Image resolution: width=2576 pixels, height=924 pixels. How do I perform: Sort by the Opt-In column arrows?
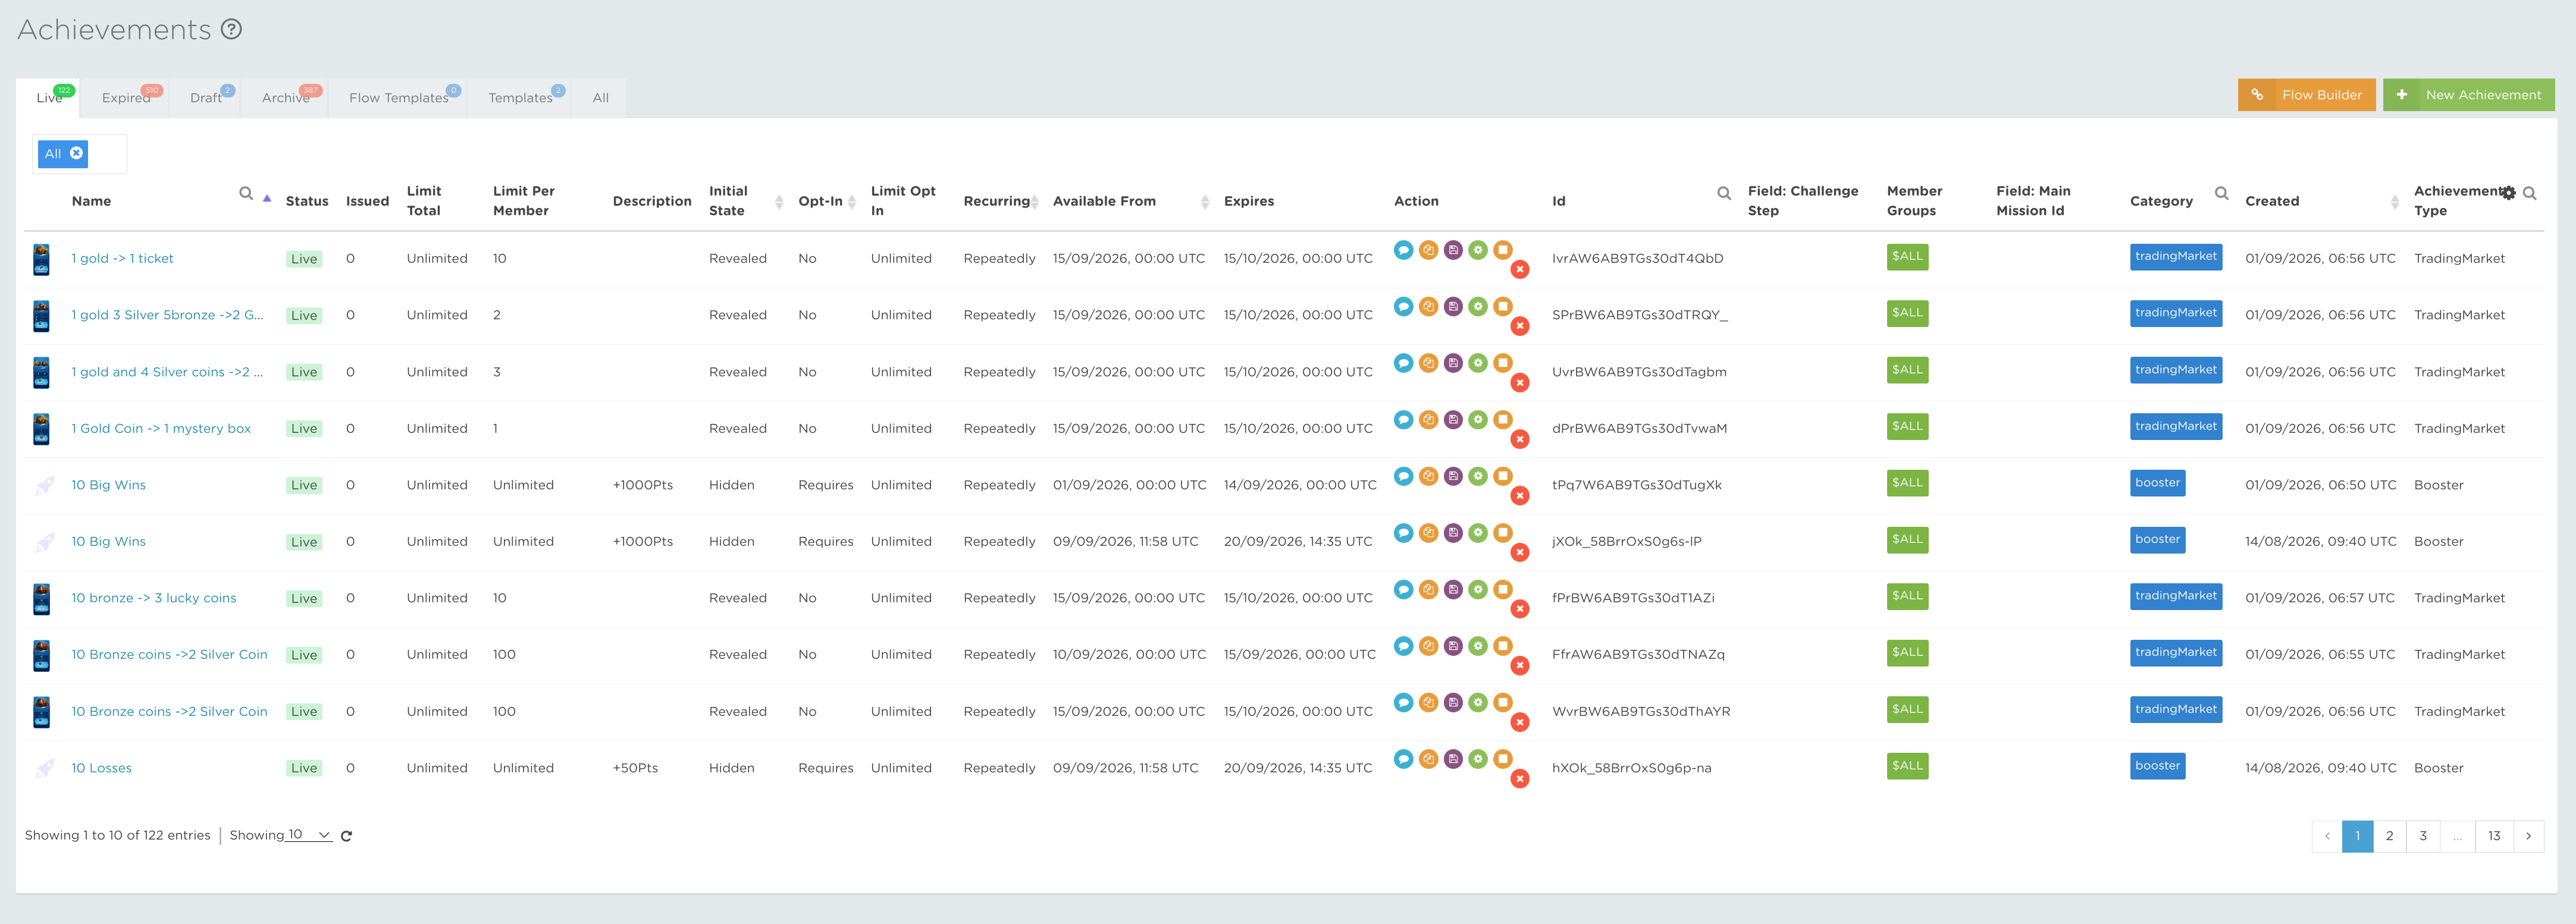click(851, 202)
